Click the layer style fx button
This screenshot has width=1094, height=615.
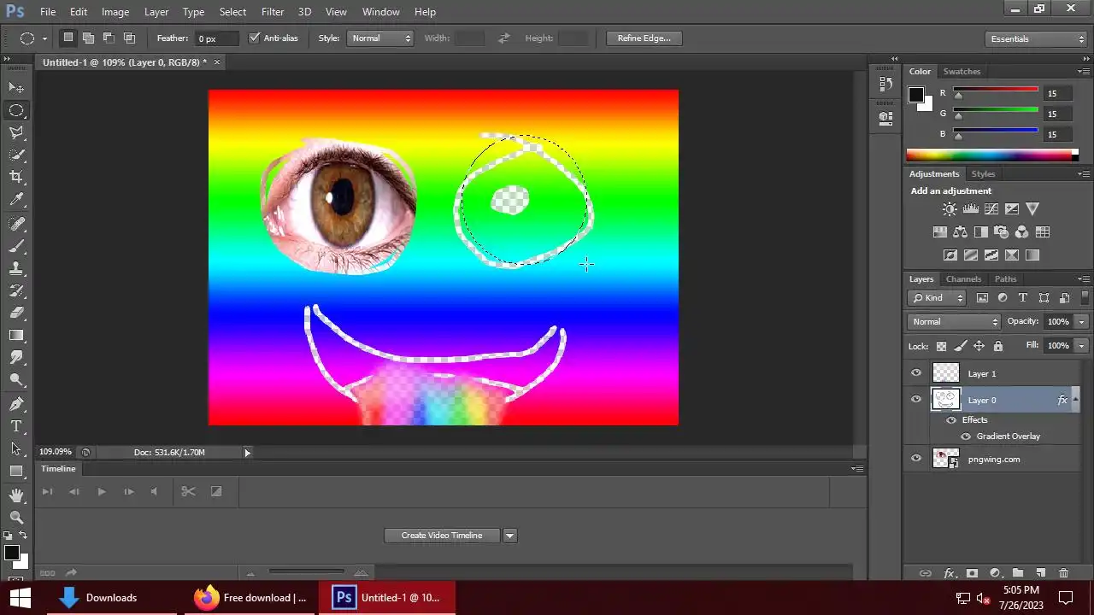coord(949,574)
